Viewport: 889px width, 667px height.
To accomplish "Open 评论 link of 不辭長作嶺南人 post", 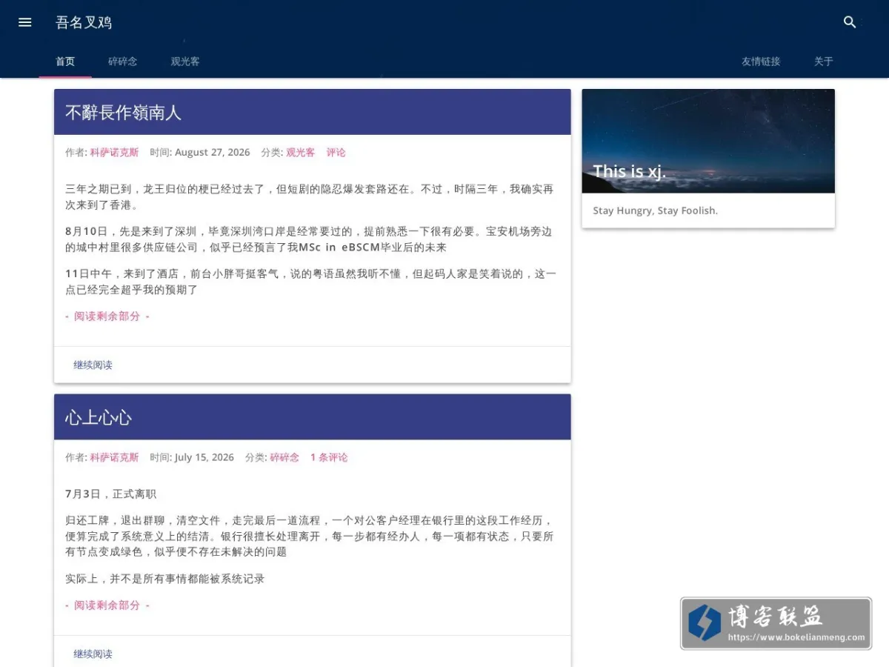I will tap(336, 153).
